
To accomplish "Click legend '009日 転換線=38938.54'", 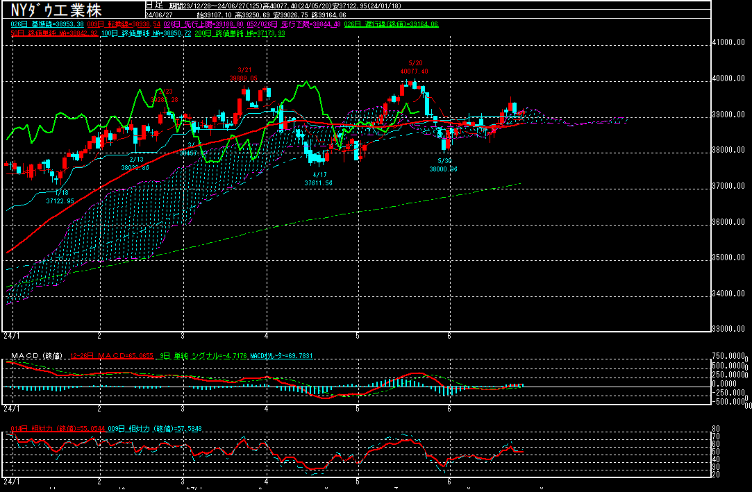I will (124, 24).
